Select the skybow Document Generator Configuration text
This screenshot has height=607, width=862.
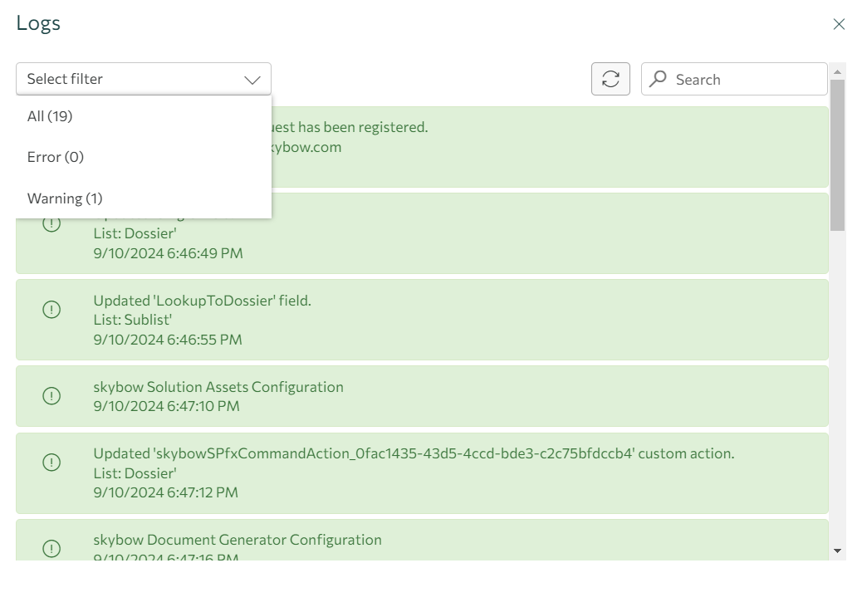238,540
